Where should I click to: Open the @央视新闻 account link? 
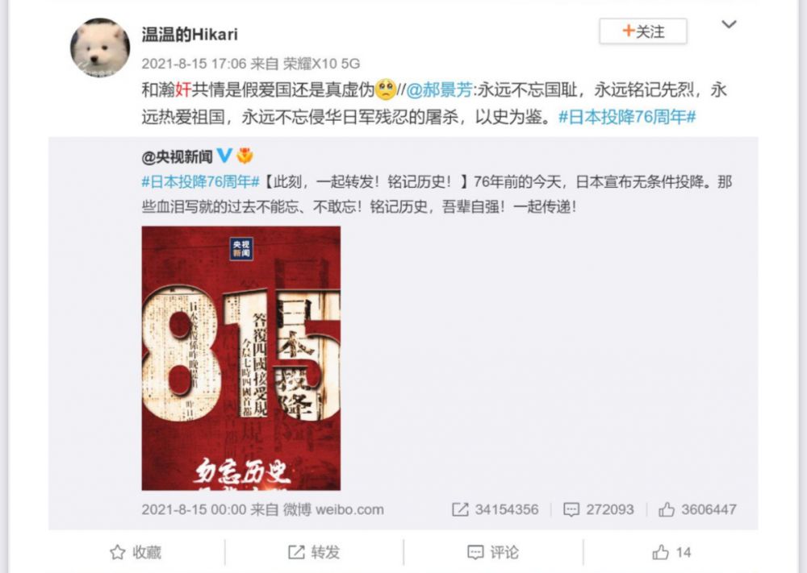tap(177, 156)
